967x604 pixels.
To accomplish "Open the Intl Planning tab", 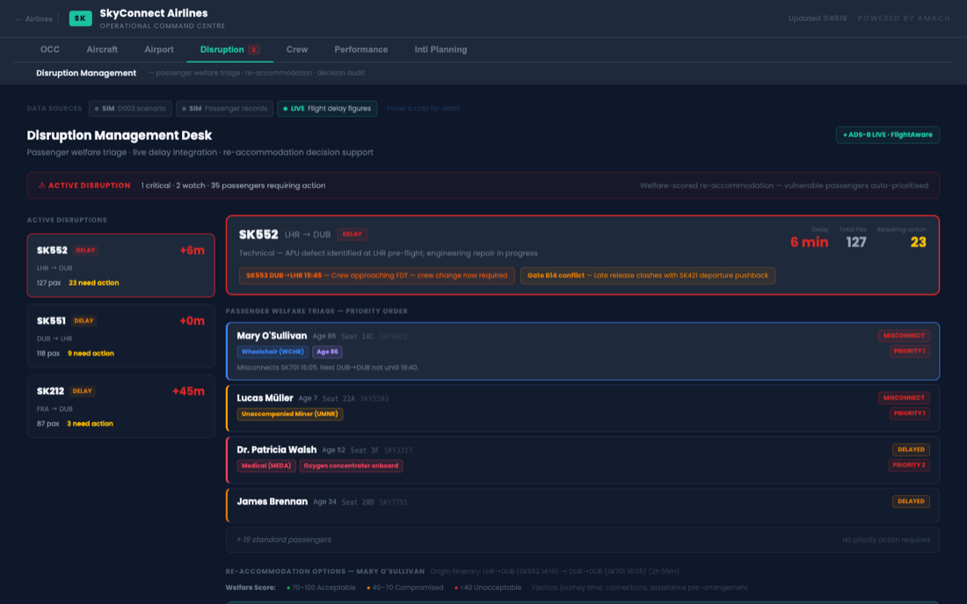I will coord(440,49).
